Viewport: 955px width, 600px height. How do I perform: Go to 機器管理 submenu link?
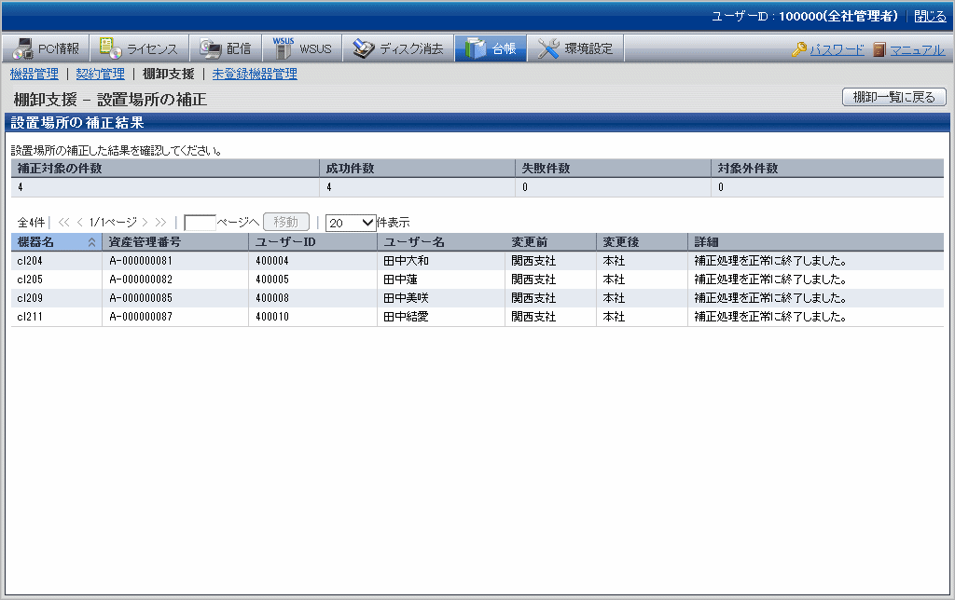[x=34, y=74]
